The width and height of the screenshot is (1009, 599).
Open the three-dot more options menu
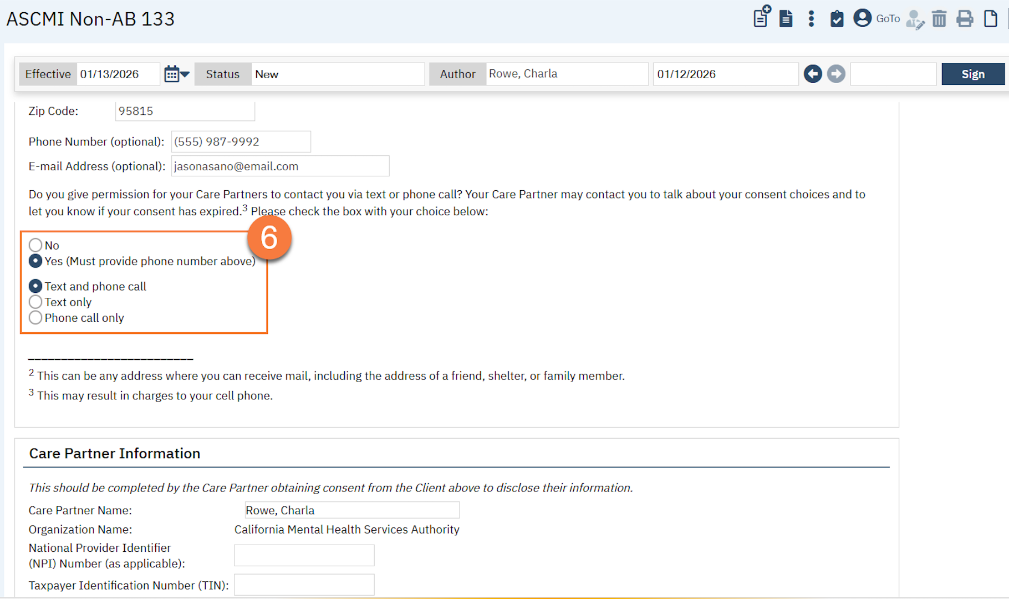[x=811, y=19]
